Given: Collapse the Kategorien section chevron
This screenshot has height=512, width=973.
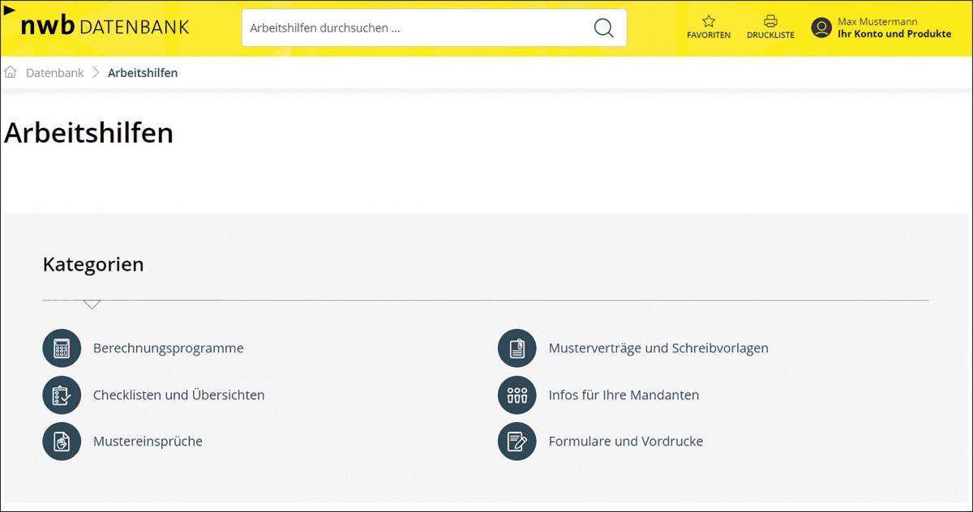Looking at the screenshot, I should coord(92,304).
